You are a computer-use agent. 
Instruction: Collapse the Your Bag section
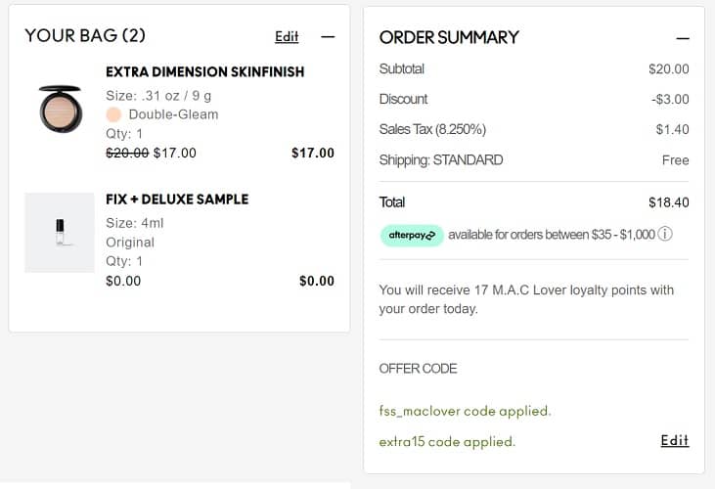click(x=328, y=37)
